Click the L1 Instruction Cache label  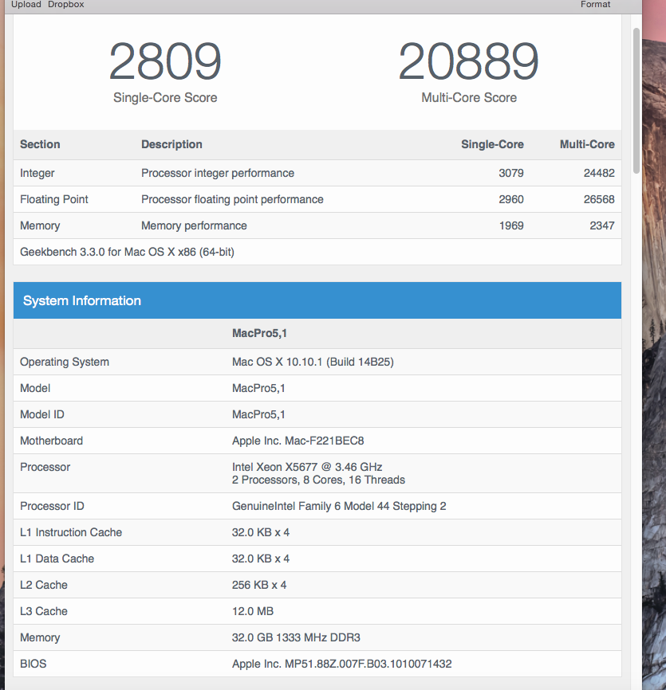coord(71,532)
